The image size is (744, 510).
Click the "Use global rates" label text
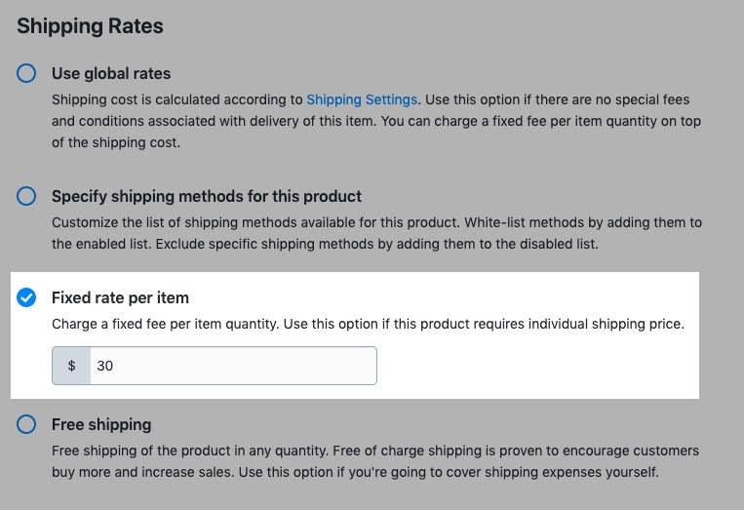(111, 73)
